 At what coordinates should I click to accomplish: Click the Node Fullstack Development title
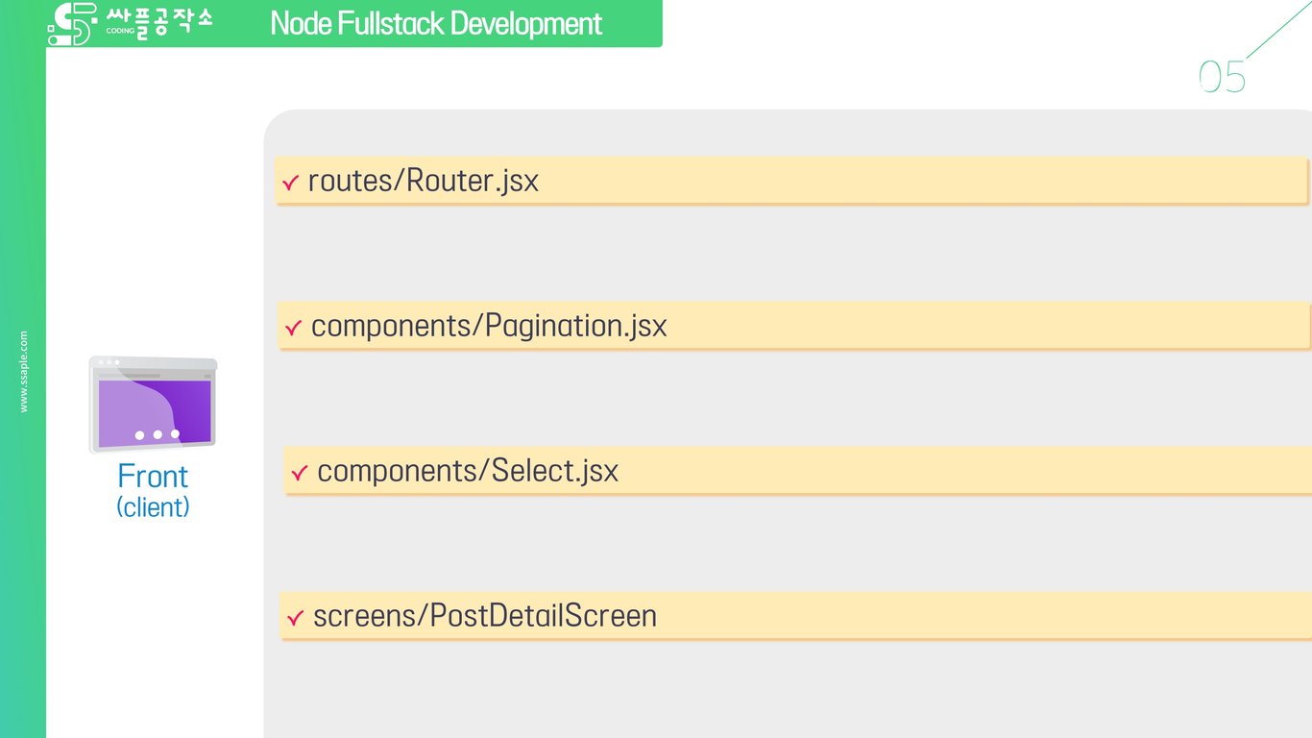coord(436,23)
